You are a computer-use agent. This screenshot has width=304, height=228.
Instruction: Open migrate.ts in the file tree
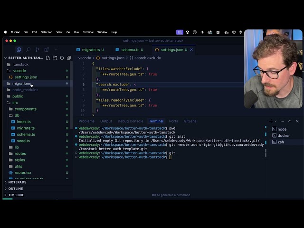click(x=38, y=128)
